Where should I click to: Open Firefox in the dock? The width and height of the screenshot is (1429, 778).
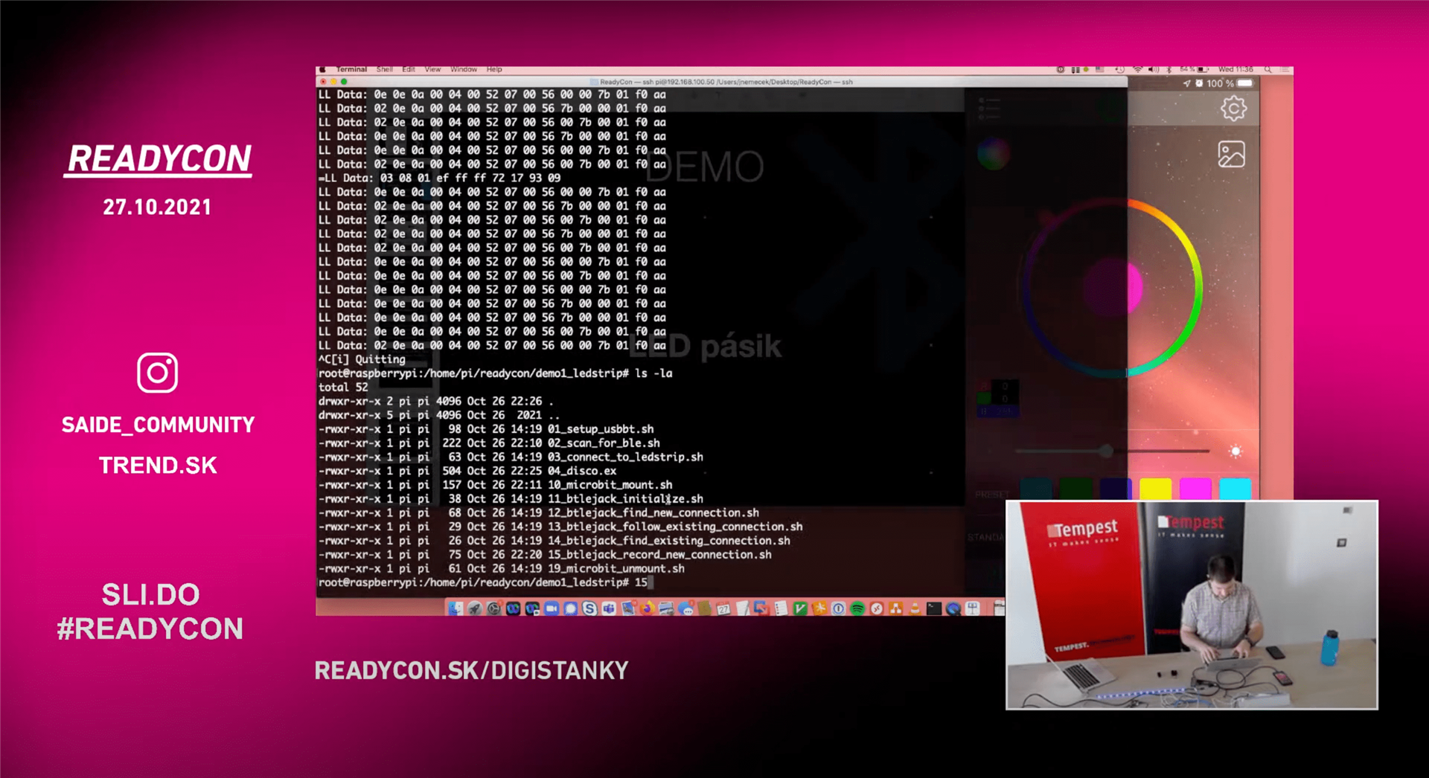coord(647,608)
